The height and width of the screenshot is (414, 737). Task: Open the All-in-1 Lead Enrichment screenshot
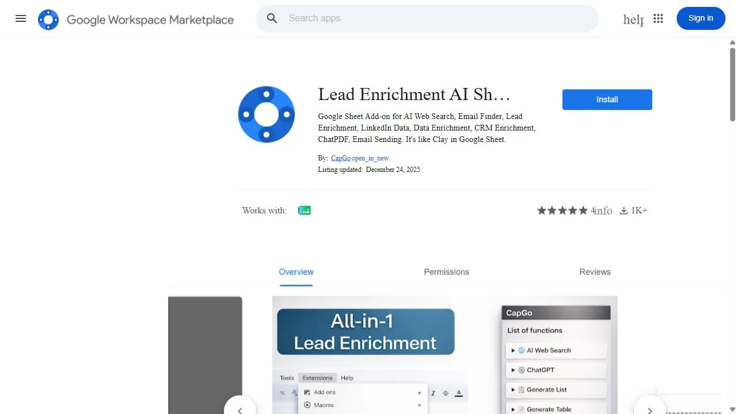click(x=445, y=355)
